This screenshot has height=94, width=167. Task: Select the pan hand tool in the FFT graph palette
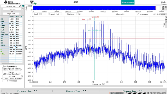tap(166, 20)
